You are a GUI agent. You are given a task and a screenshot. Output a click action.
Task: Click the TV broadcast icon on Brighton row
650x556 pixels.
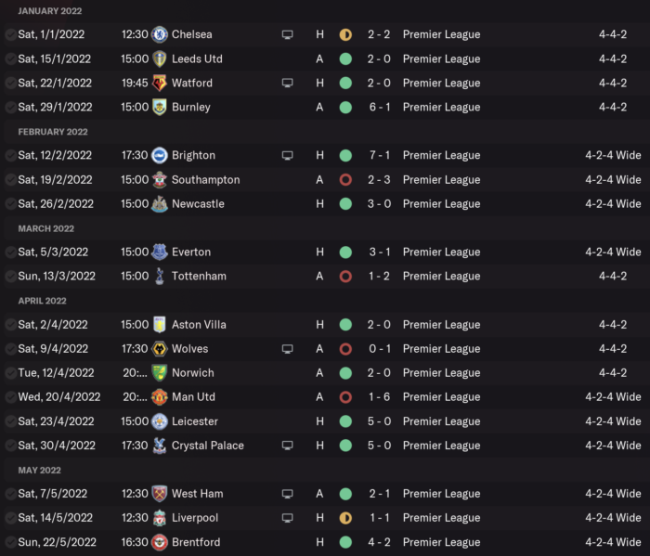287,155
